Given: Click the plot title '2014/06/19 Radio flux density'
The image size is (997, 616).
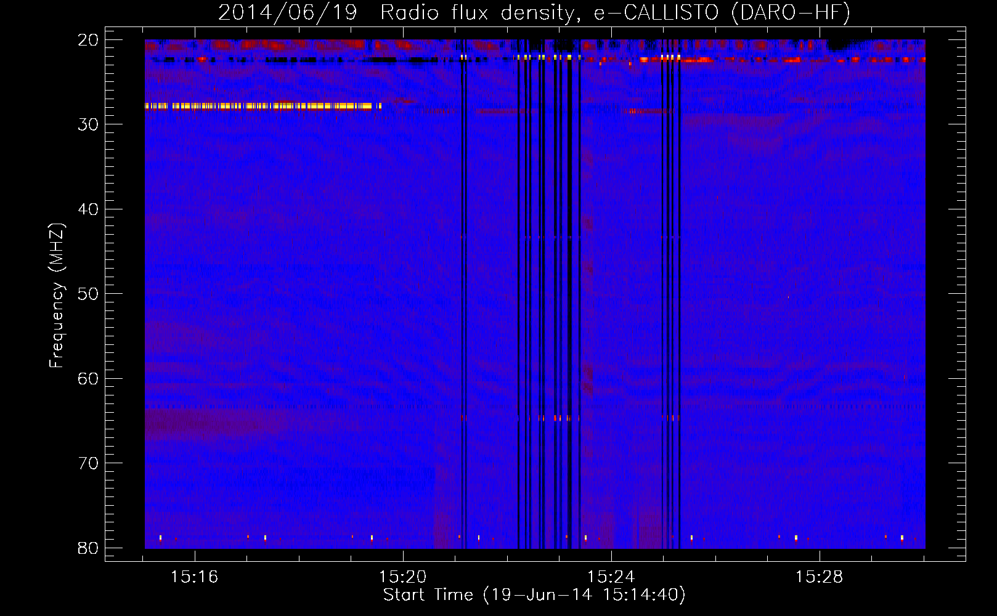Looking at the screenshot, I should pos(534,12).
